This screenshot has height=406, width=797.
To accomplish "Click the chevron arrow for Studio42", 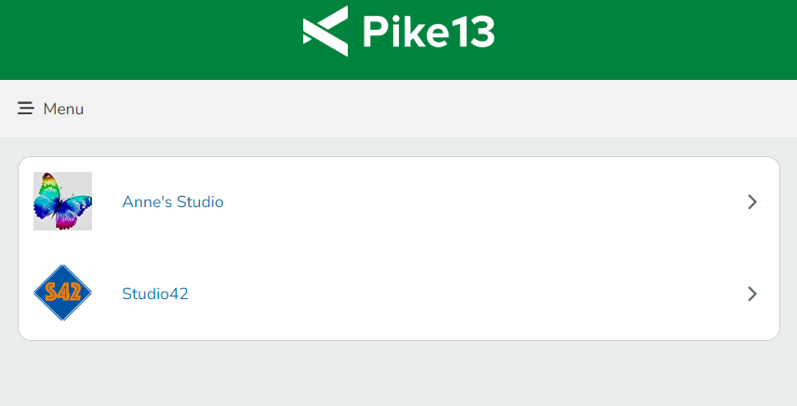I will [x=752, y=294].
